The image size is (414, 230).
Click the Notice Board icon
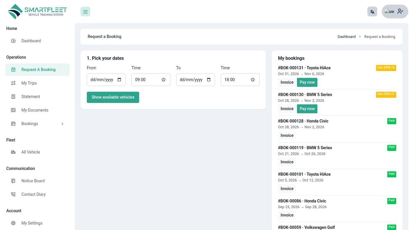click(x=13, y=181)
